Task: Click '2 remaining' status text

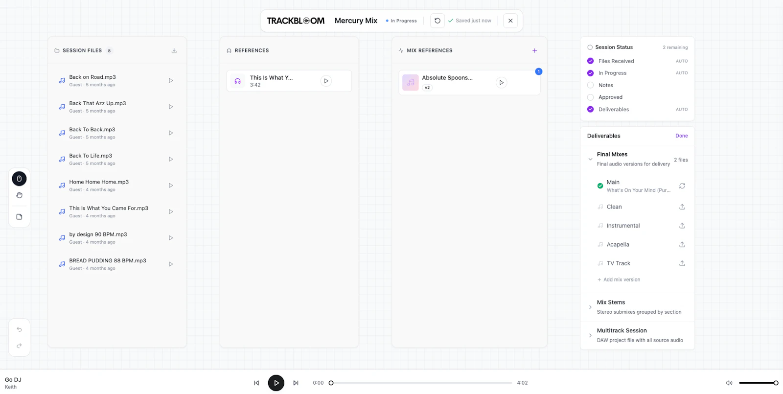Action: pyautogui.click(x=675, y=48)
